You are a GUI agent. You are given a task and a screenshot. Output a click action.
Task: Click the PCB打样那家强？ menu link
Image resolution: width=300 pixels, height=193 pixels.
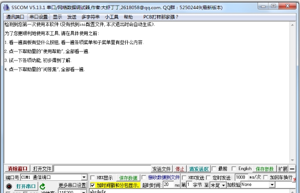click(x=161, y=17)
